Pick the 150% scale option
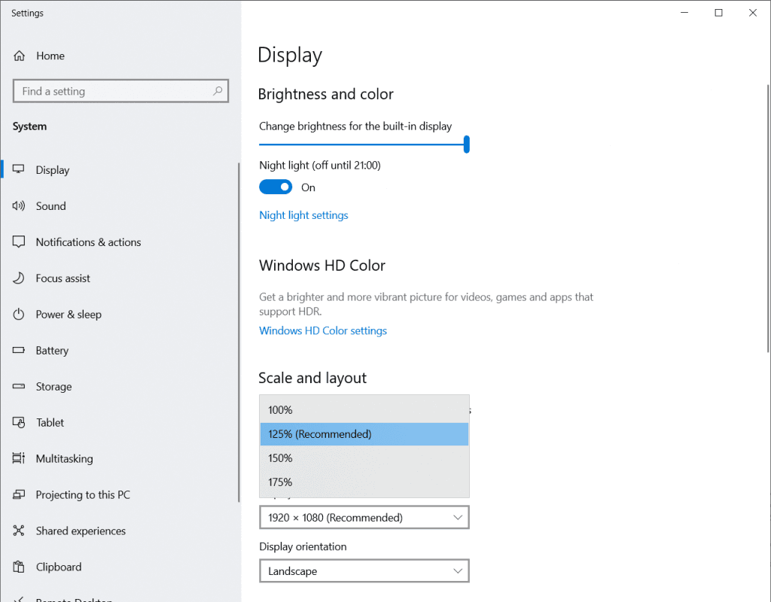771x602 pixels. tap(364, 458)
